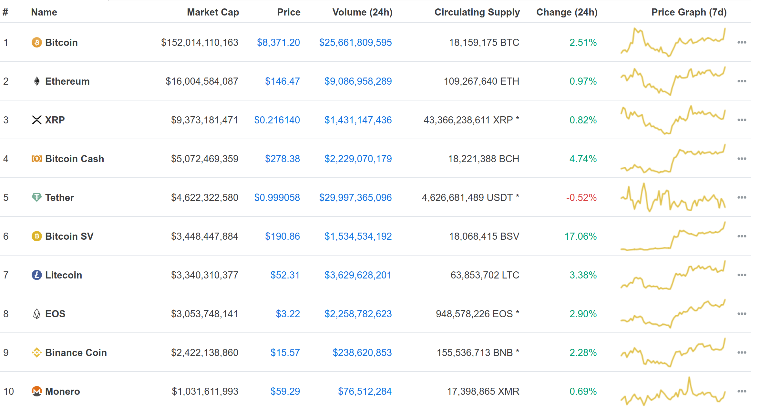760x409 pixels.
Task: Click Monero market cap $1,031,611,993
Action: [x=205, y=391]
